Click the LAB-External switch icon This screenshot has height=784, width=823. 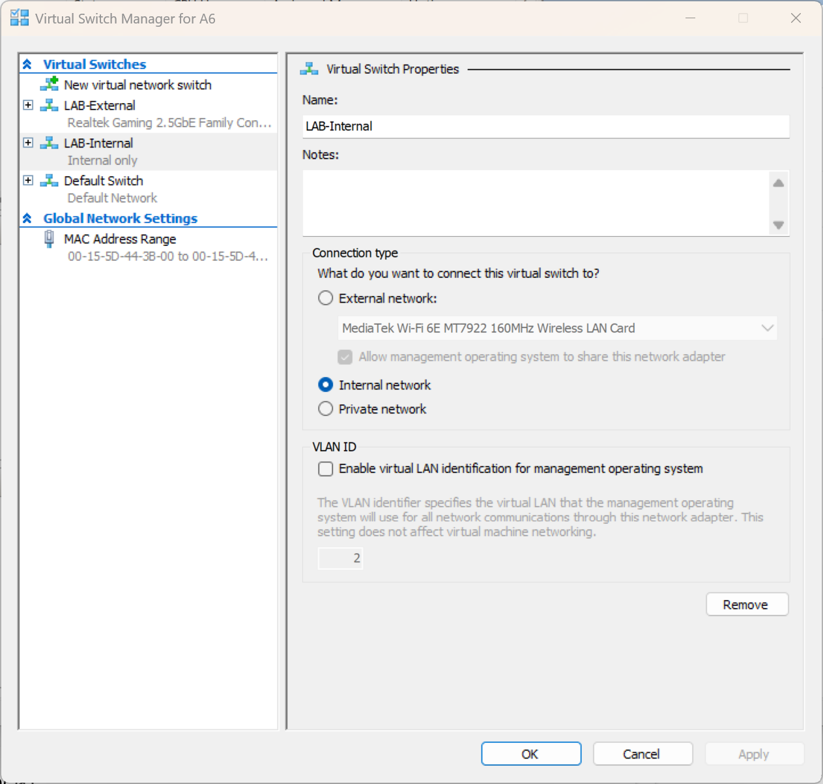(x=50, y=105)
